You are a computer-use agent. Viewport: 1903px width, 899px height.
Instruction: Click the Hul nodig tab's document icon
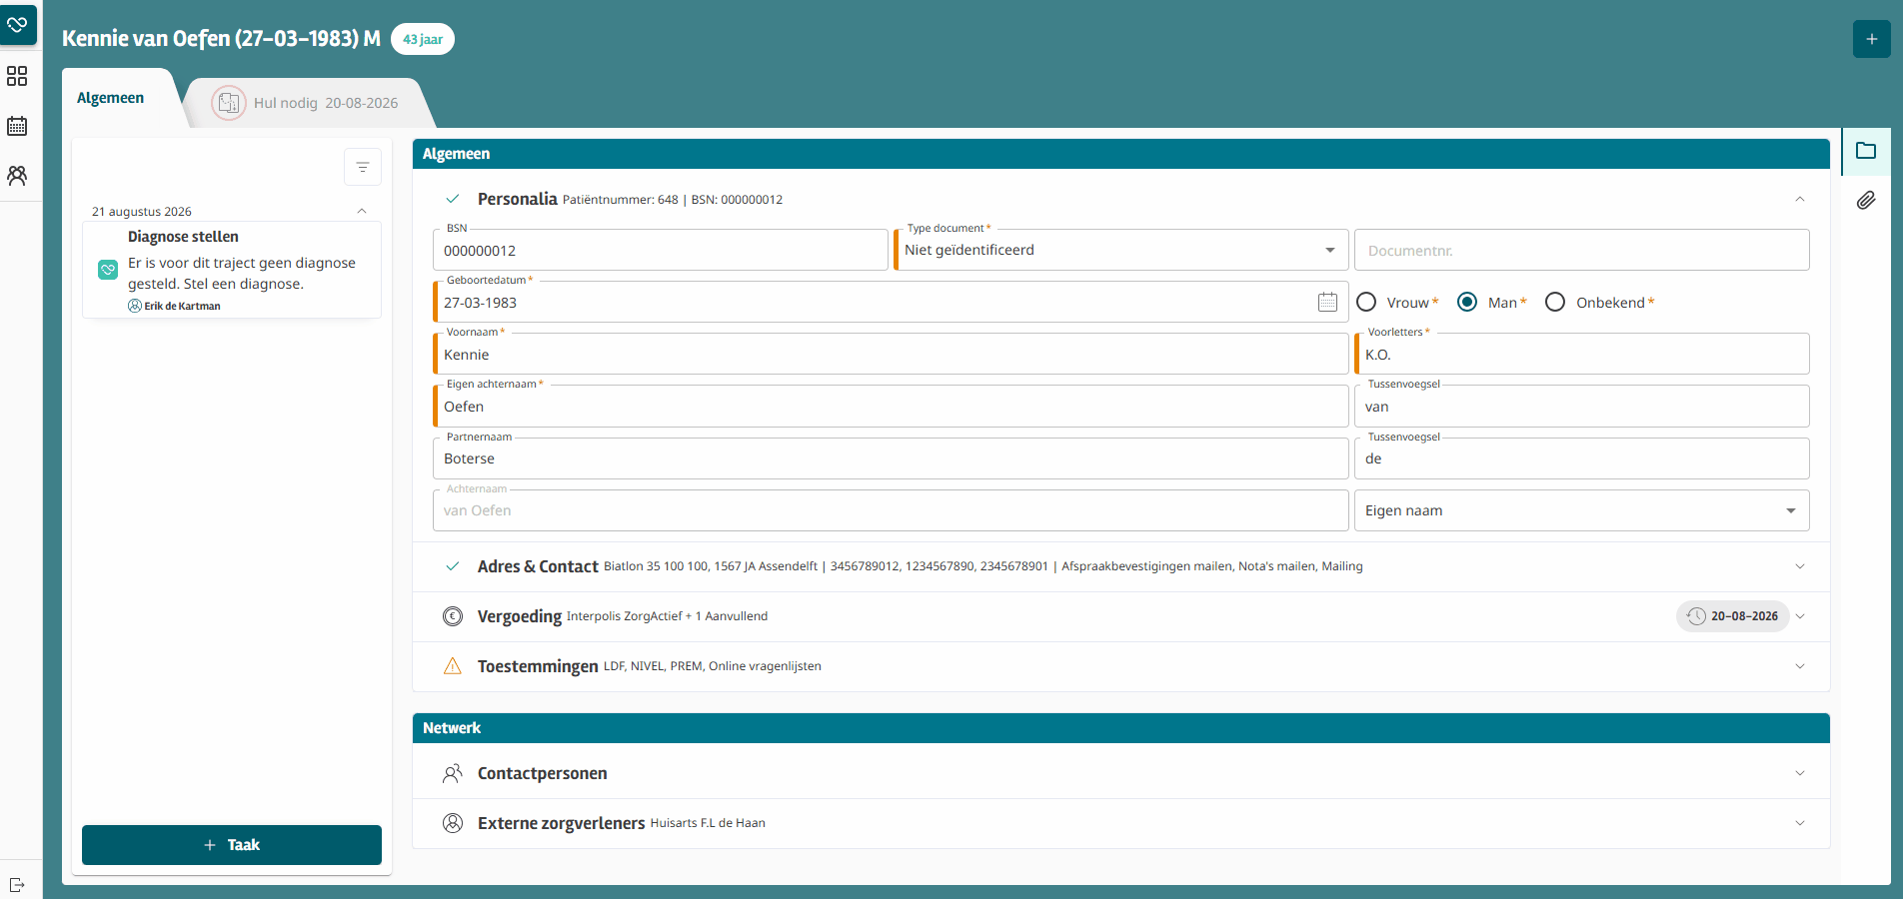229,103
